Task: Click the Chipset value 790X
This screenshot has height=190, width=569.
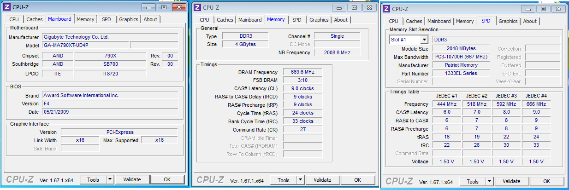Action: point(111,56)
